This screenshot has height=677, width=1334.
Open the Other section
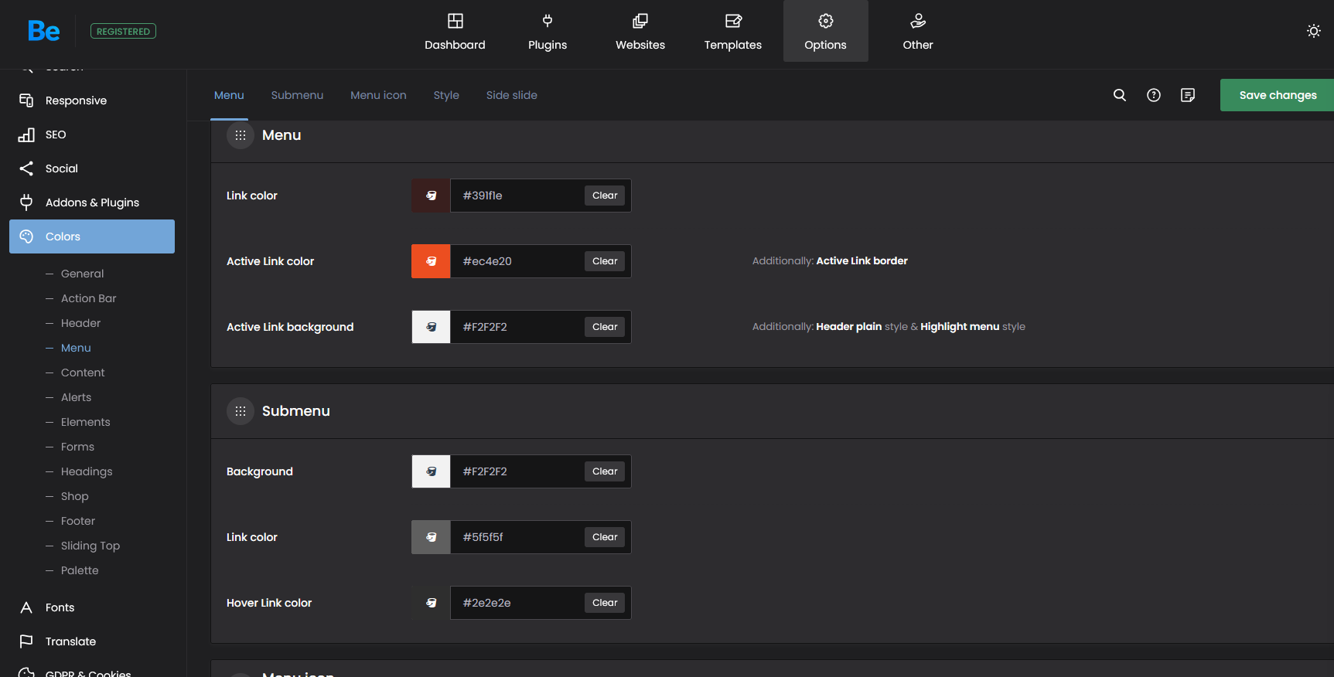pyautogui.click(x=918, y=32)
